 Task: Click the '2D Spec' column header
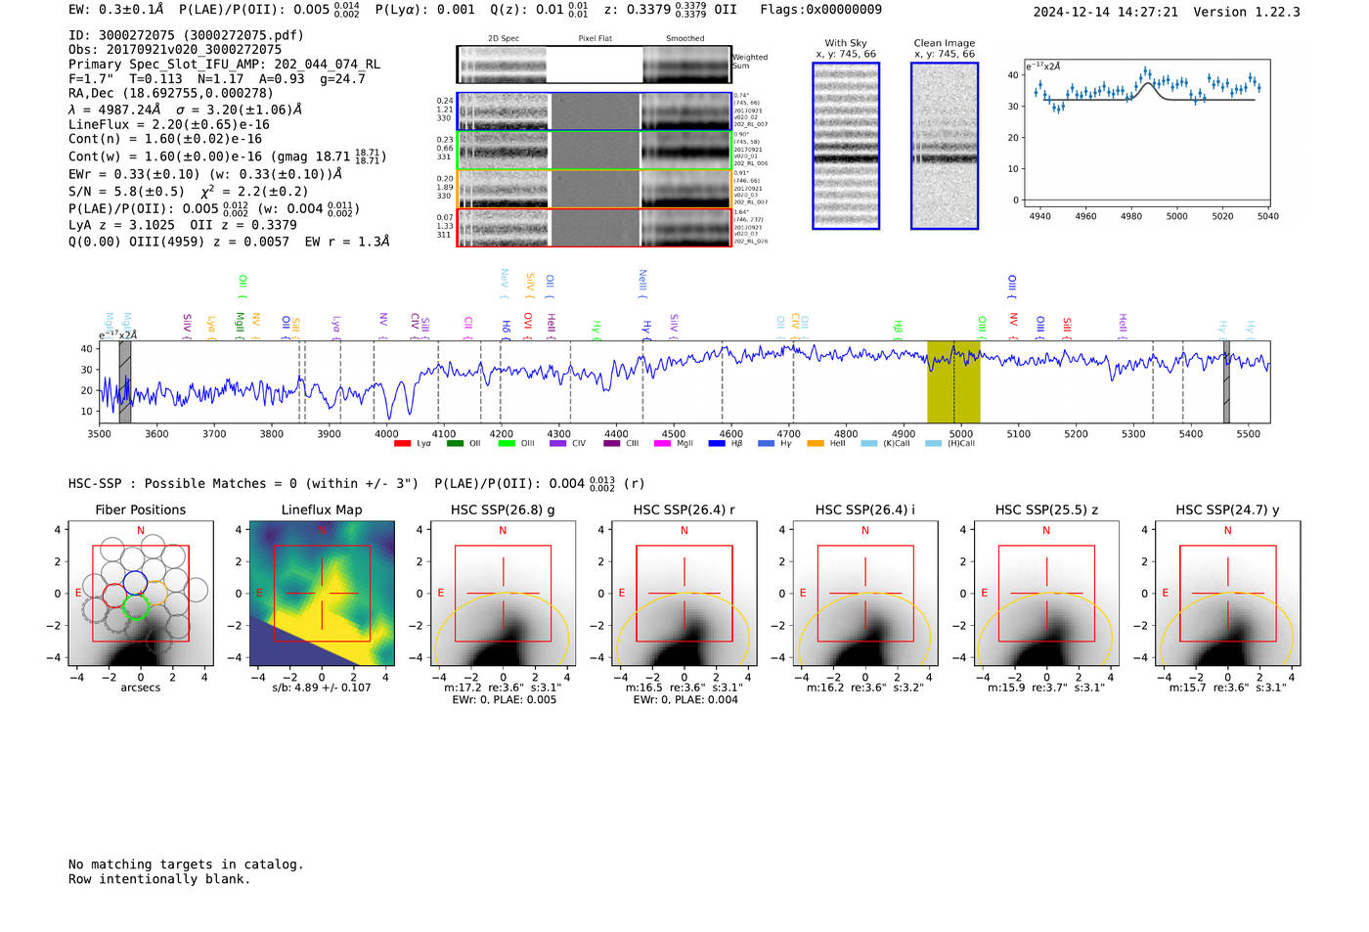tap(504, 39)
